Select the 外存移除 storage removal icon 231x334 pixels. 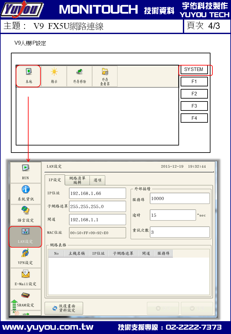79,76
